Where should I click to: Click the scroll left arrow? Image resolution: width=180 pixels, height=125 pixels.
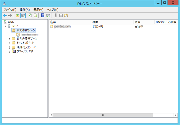tap(51, 115)
